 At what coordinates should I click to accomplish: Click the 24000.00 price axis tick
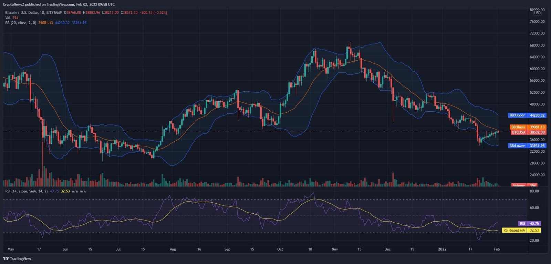coord(537,175)
